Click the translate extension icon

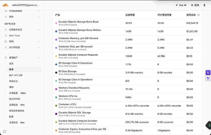(x=208, y=78)
